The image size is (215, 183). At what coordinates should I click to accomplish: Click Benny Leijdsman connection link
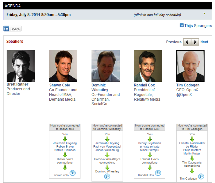pyautogui.click(x=150, y=143)
